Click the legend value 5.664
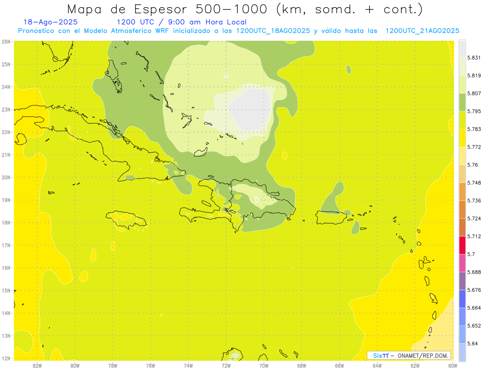Viewport: 481px width, 371px height. [x=474, y=308]
